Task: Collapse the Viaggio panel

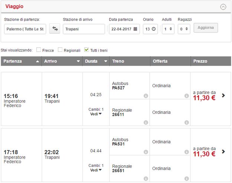Action: pyautogui.click(x=223, y=6)
